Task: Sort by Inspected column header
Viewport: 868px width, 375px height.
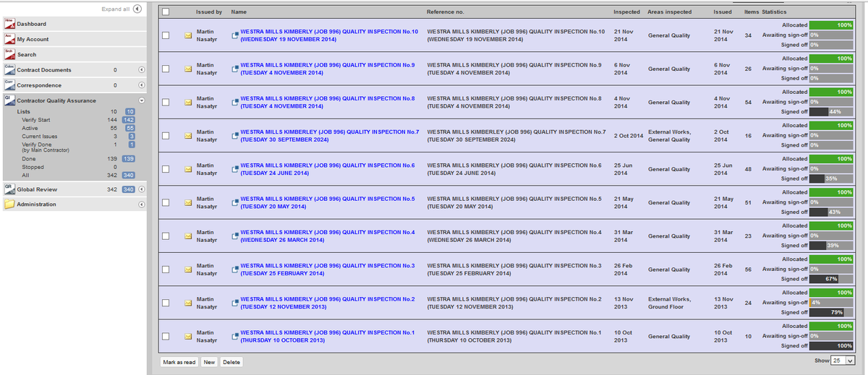Action: click(626, 12)
